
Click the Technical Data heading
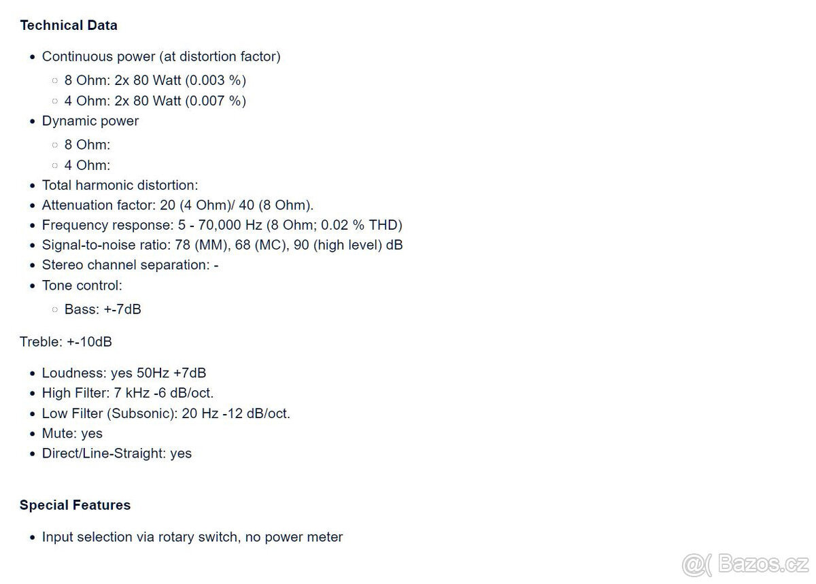[x=69, y=25]
